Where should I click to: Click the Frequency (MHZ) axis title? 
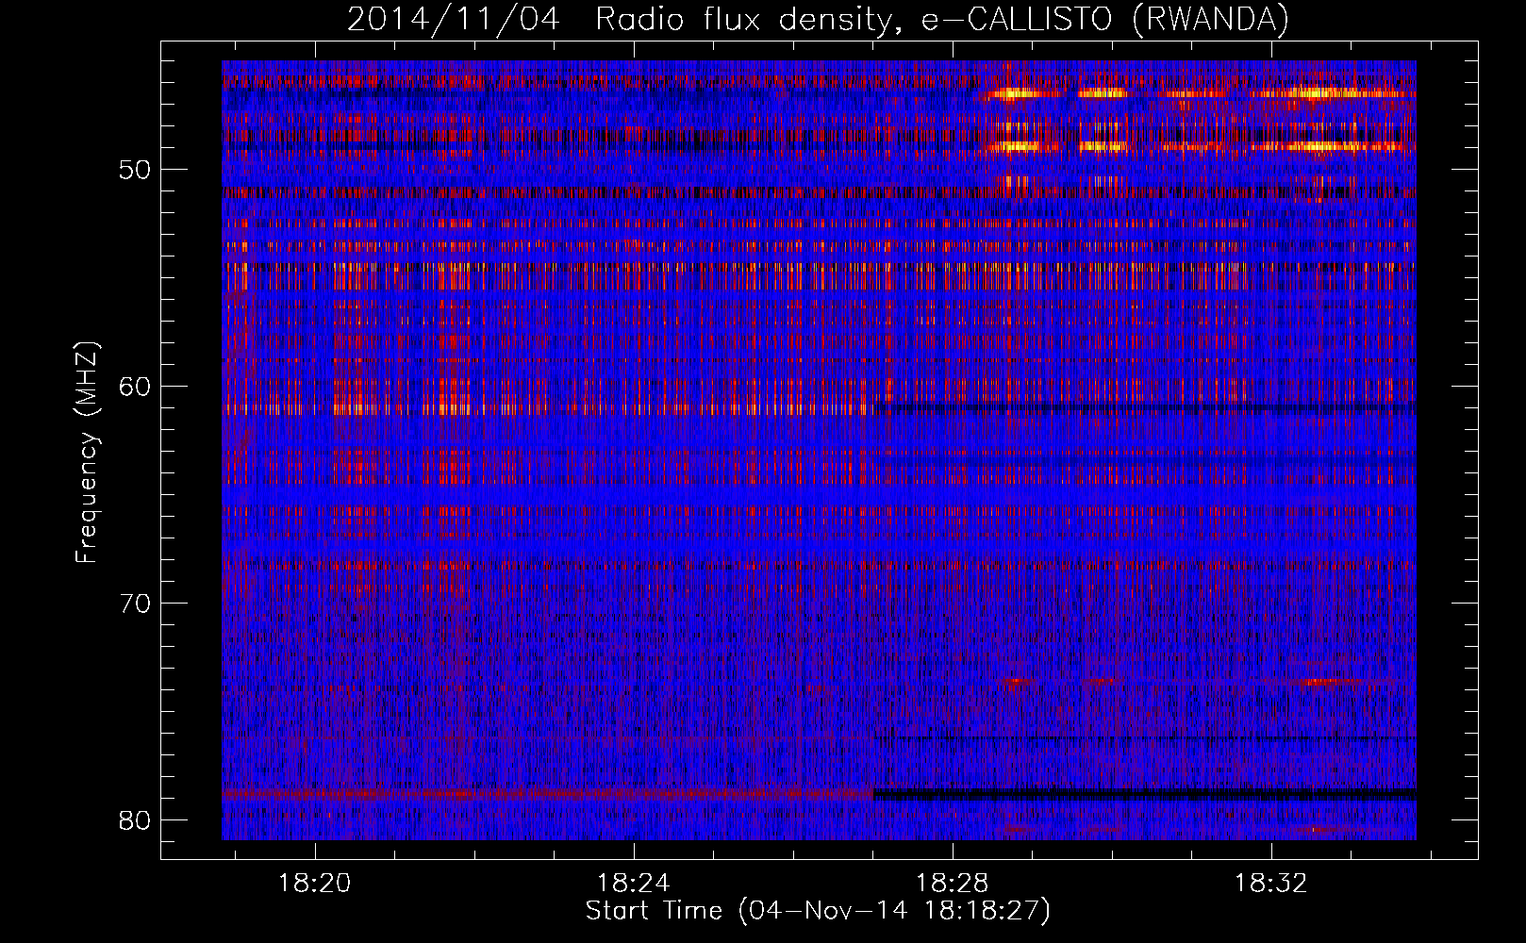point(88,452)
